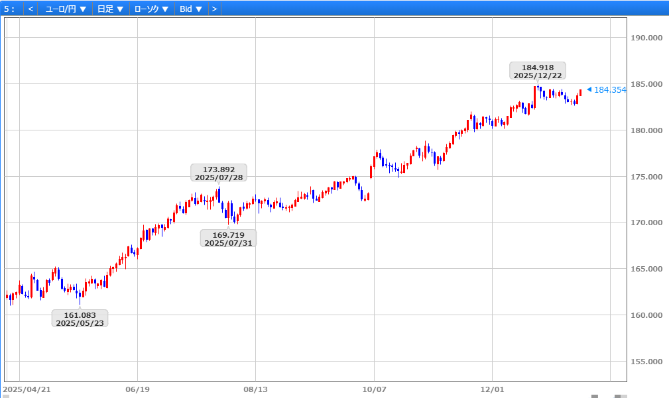This screenshot has height=398, width=669.
Task: Open the Bid price type dropdown
Action: [191, 9]
